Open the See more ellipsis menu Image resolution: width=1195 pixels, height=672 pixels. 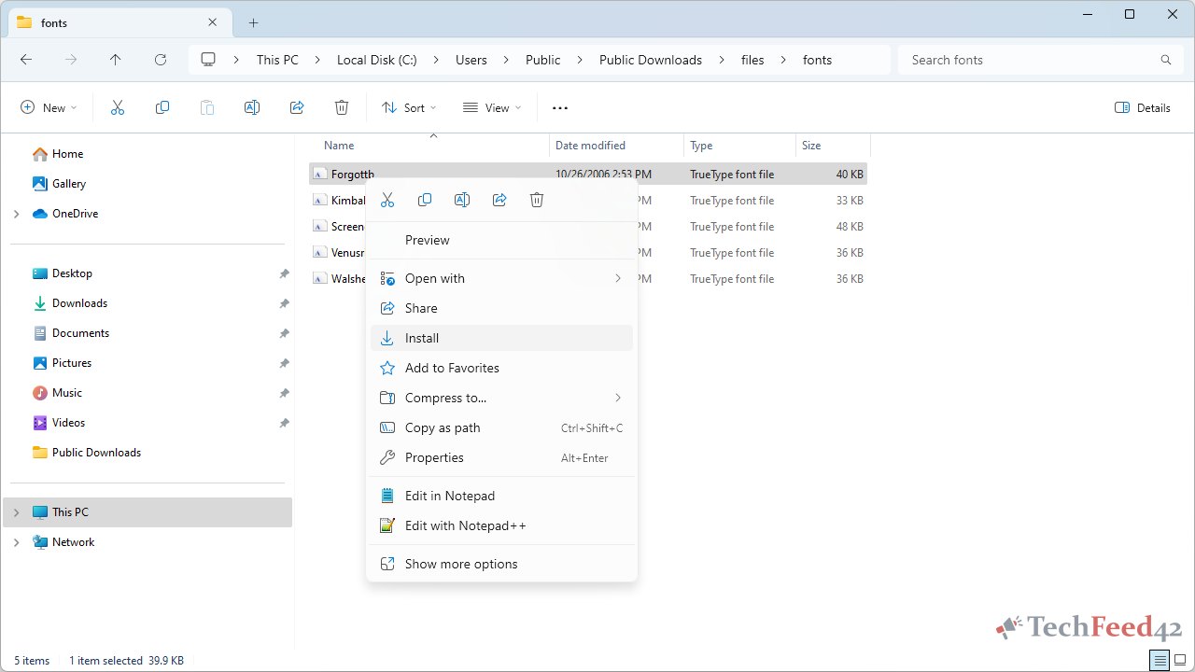tap(560, 107)
